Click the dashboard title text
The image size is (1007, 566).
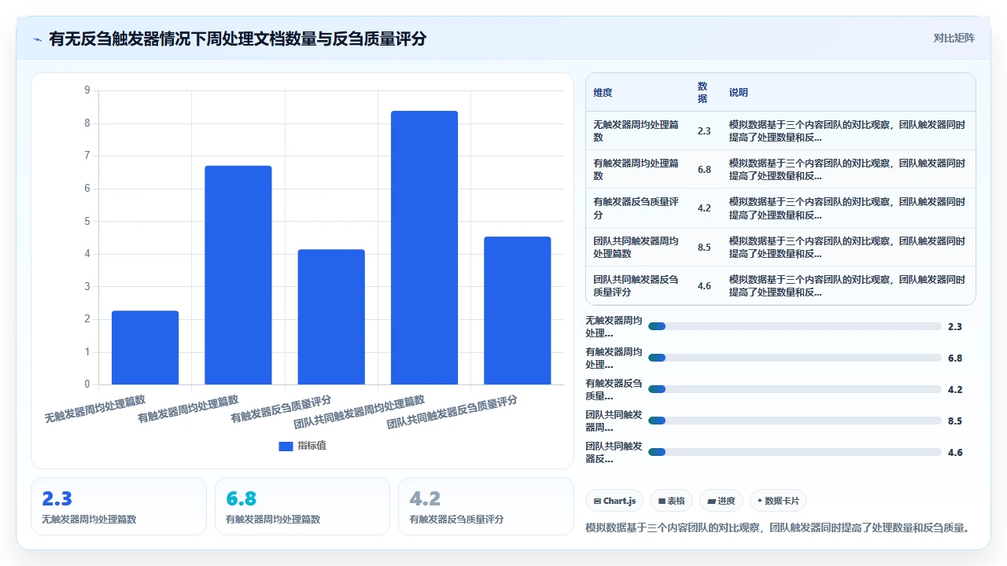point(238,39)
